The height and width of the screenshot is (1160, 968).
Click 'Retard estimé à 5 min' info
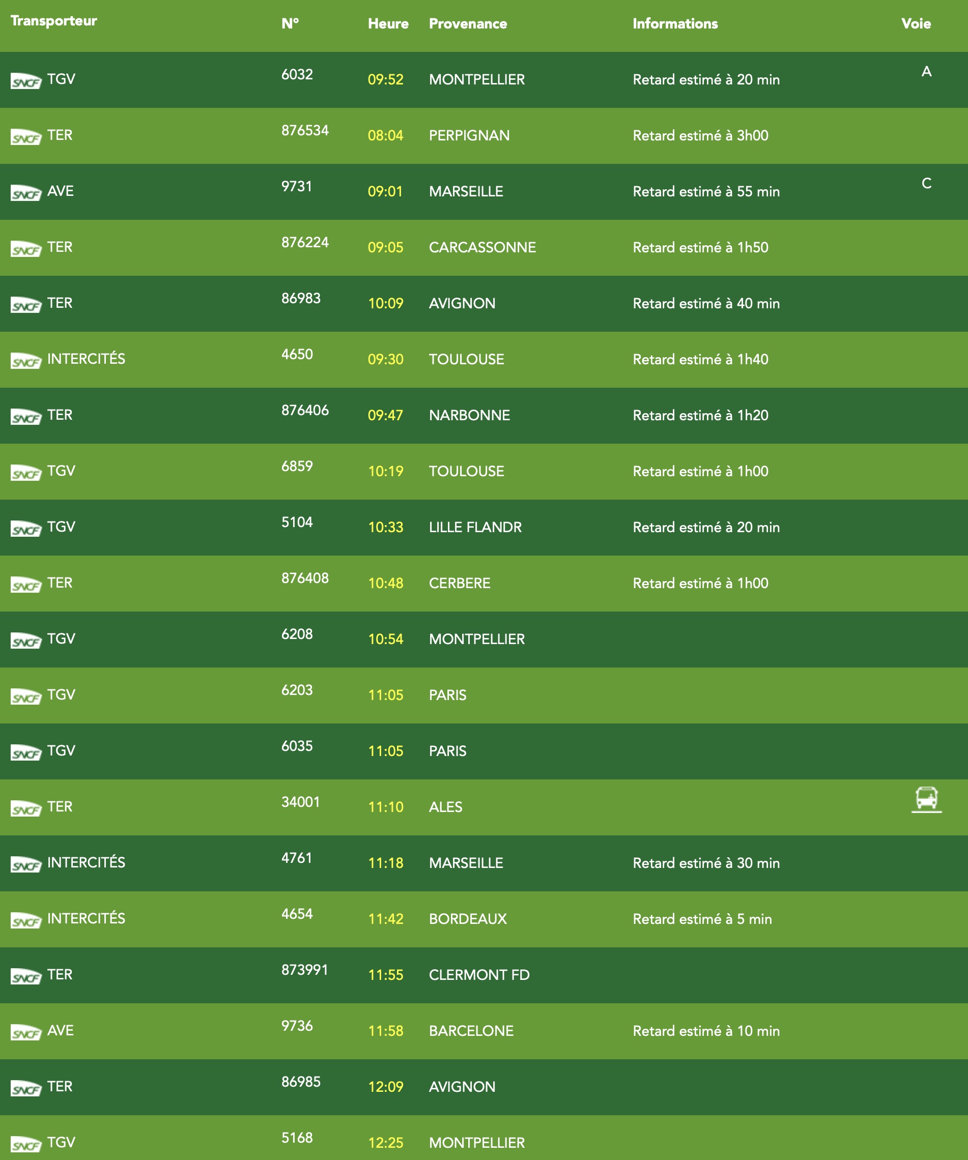(702, 919)
